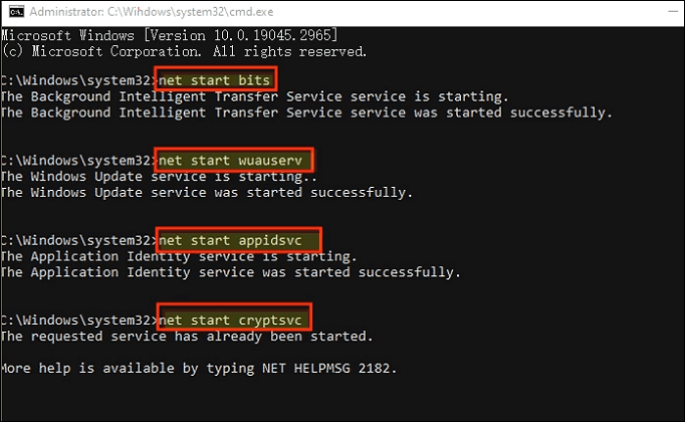Screen dimensions: 685x422
Task: Click the prompt path before 'net start appidsvc'
Action: click(x=76, y=239)
